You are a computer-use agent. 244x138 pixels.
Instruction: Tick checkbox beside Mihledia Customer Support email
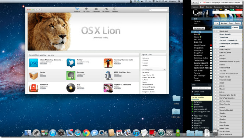click(x=216, y=61)
